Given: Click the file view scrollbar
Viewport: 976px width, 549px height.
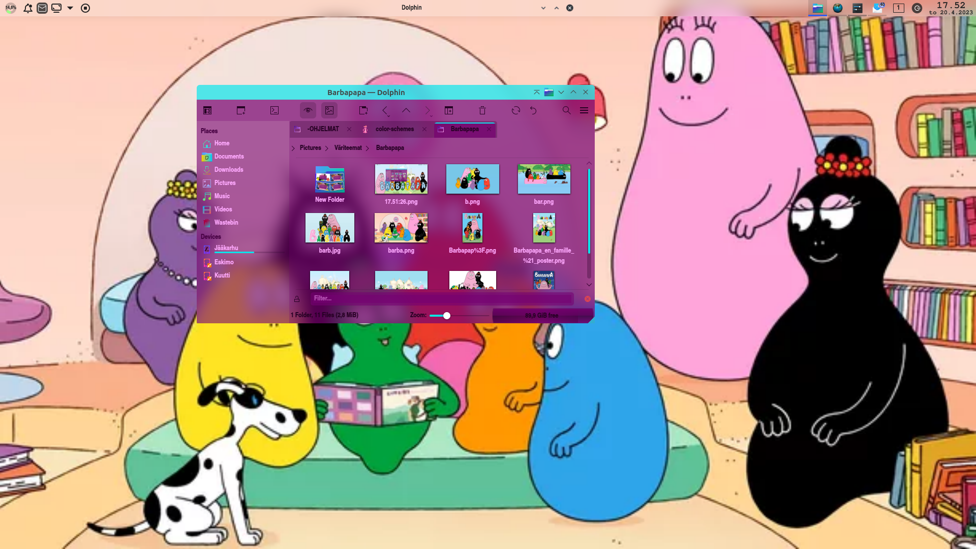Looking at the screenshot, I should coord(589,211).
